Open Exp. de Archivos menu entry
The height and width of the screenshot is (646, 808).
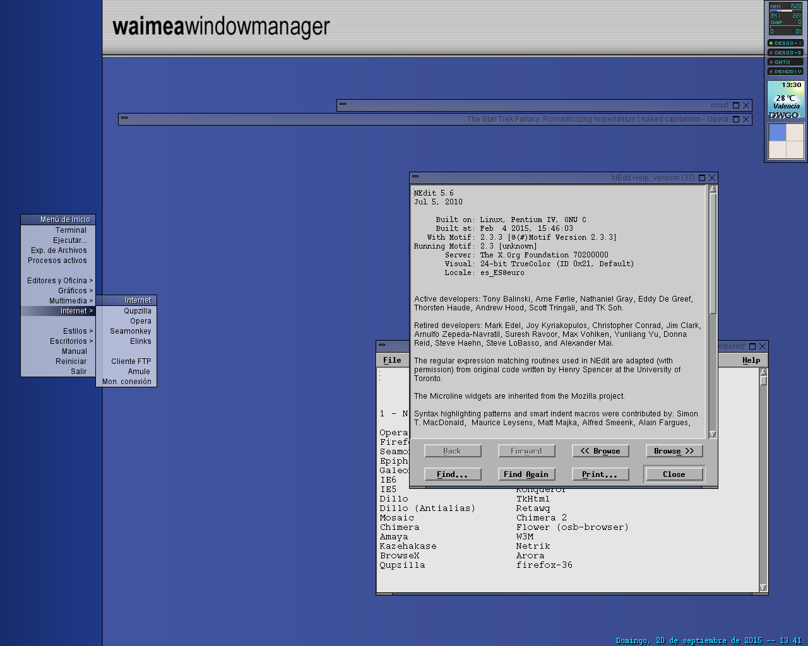[58, 250]
